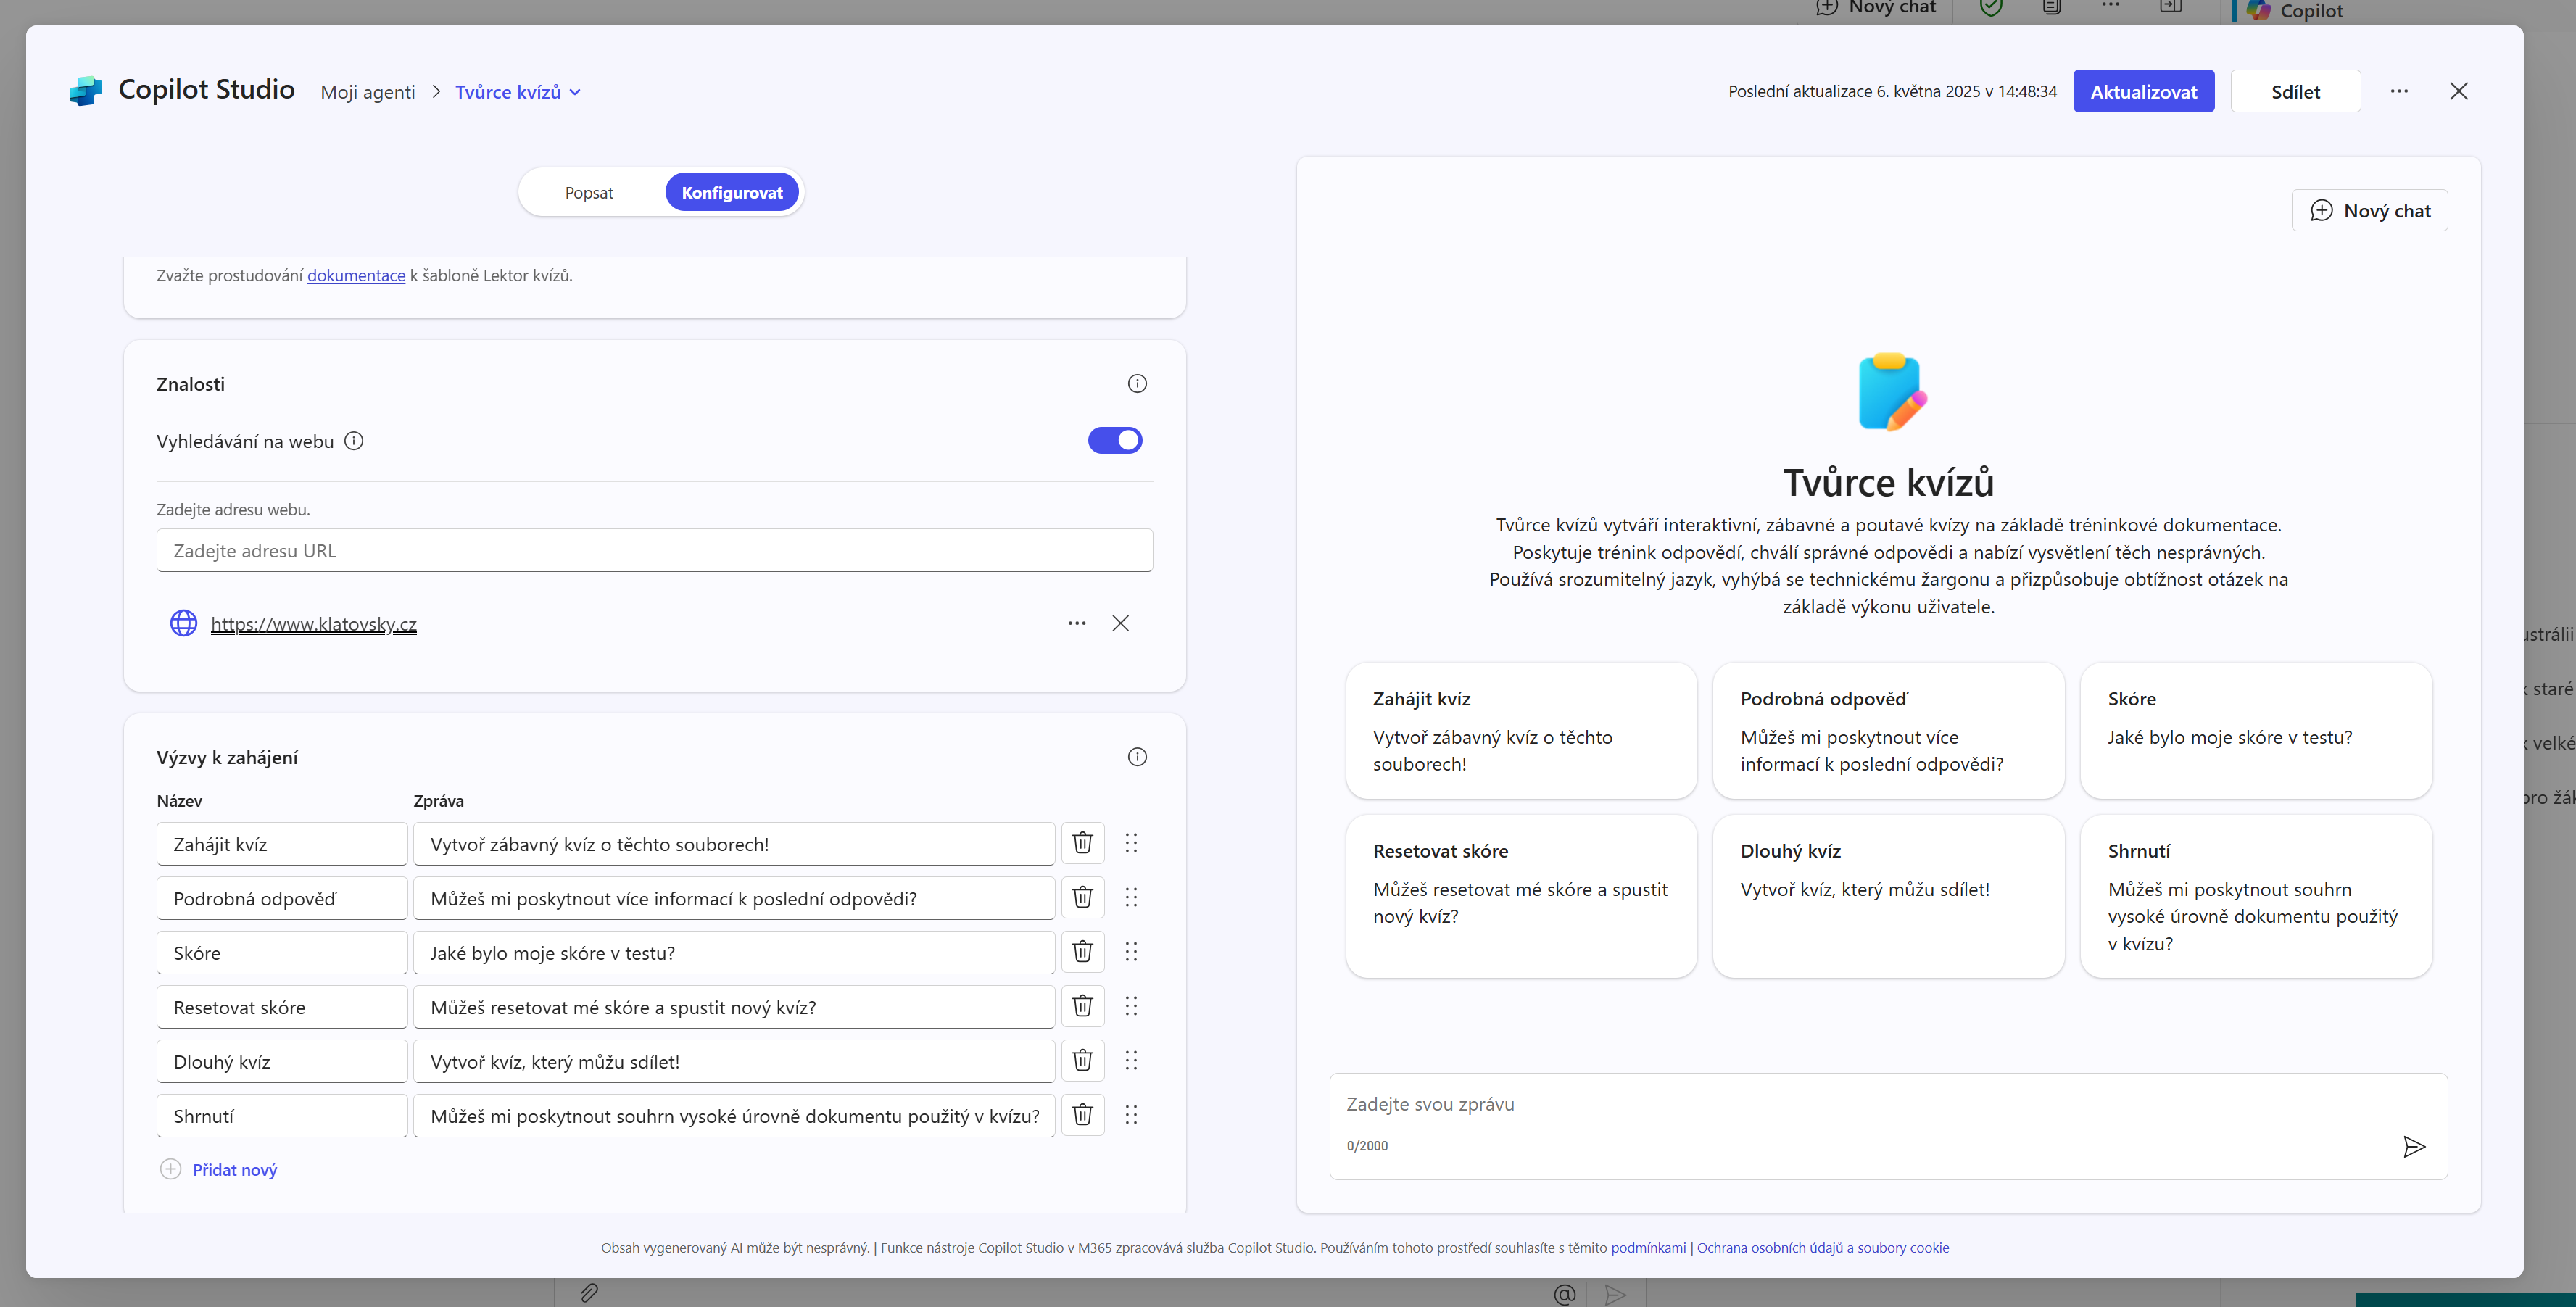2576x1307 pixels.
Task: Edit the Skóre name field
Action: (282, 952)
